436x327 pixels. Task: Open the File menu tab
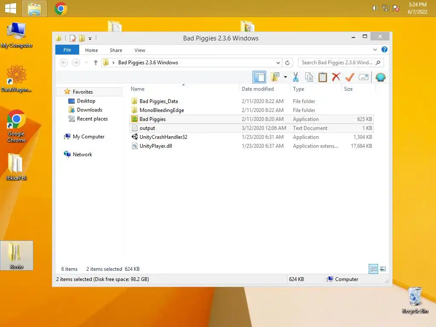coord(67,50)
